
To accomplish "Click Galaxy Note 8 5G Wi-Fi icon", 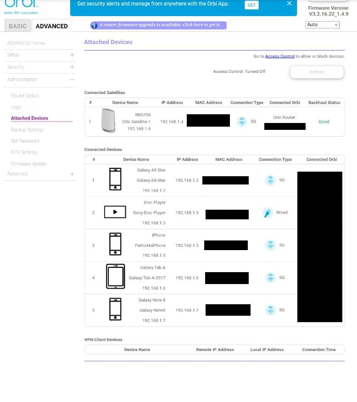I will (x=270, y=310).
